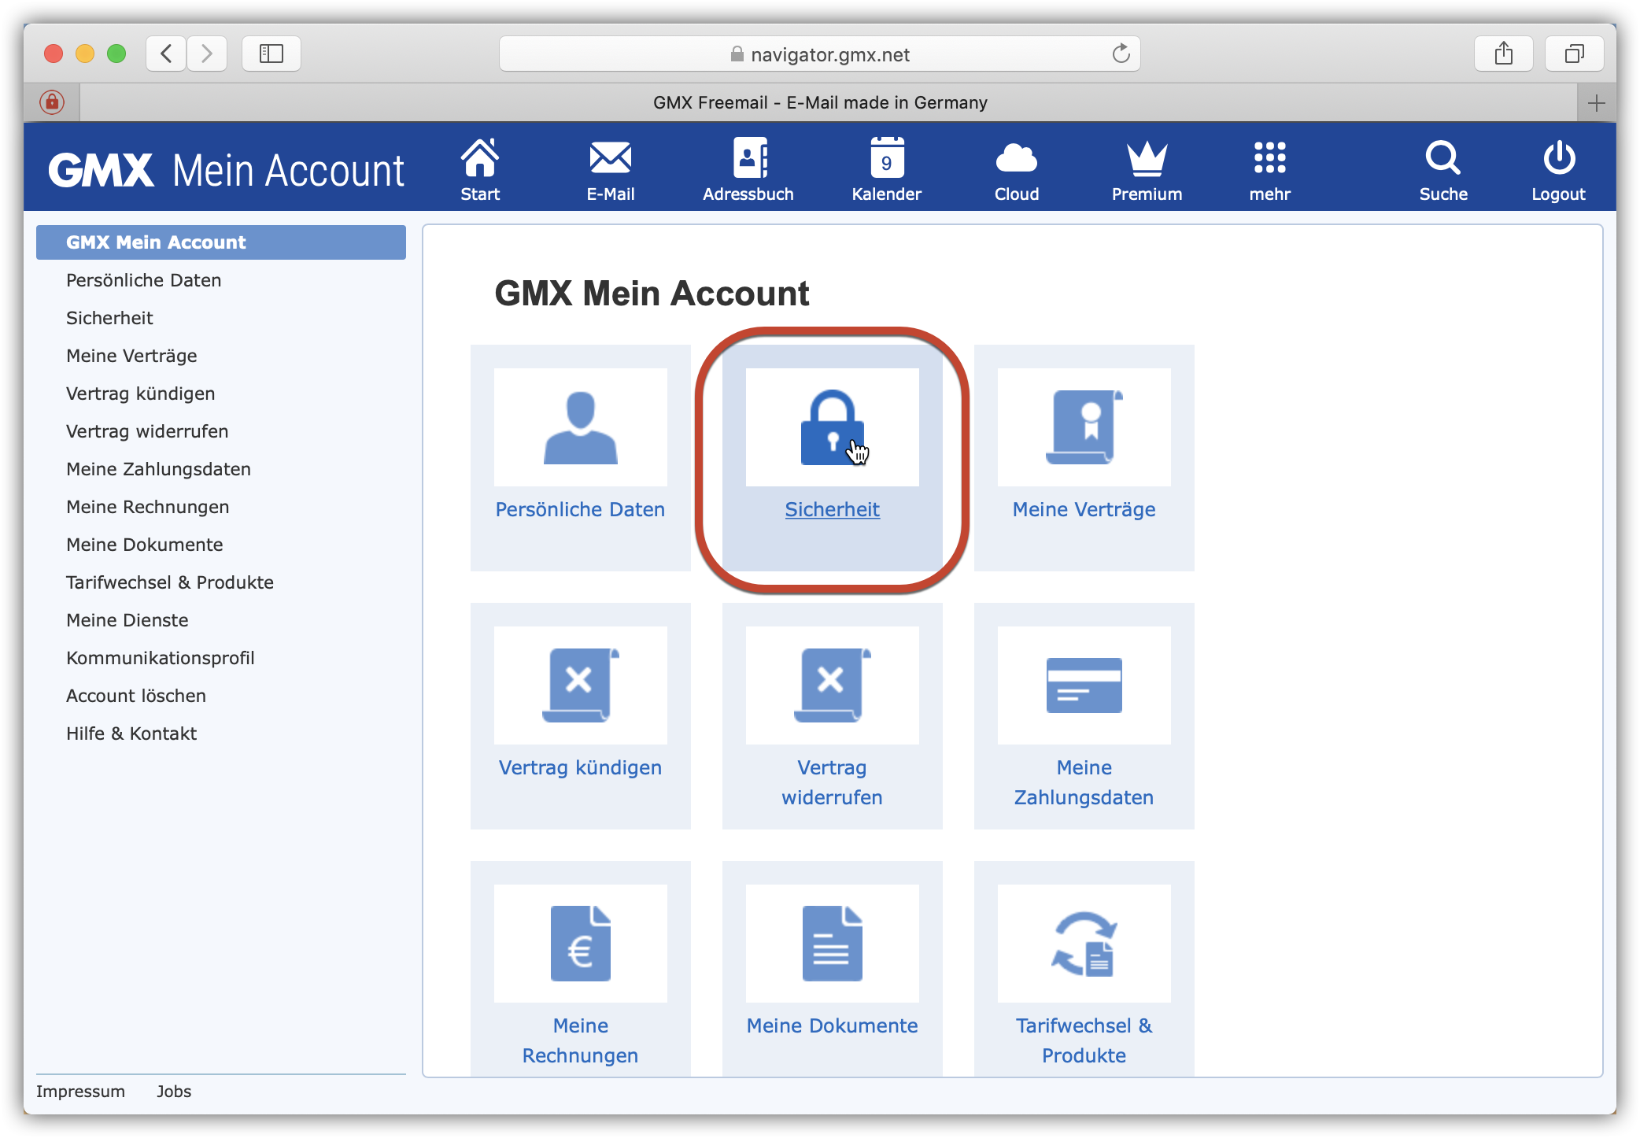1640x1138 pixels.
Task: Open Vertrag widerrufen tile icon
Action: (x=833, y=685)
